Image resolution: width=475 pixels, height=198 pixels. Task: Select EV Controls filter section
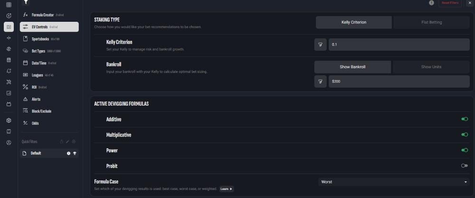(x=49, y=27)
